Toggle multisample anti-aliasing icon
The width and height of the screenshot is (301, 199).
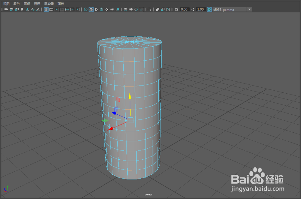[x=136, y=9]
